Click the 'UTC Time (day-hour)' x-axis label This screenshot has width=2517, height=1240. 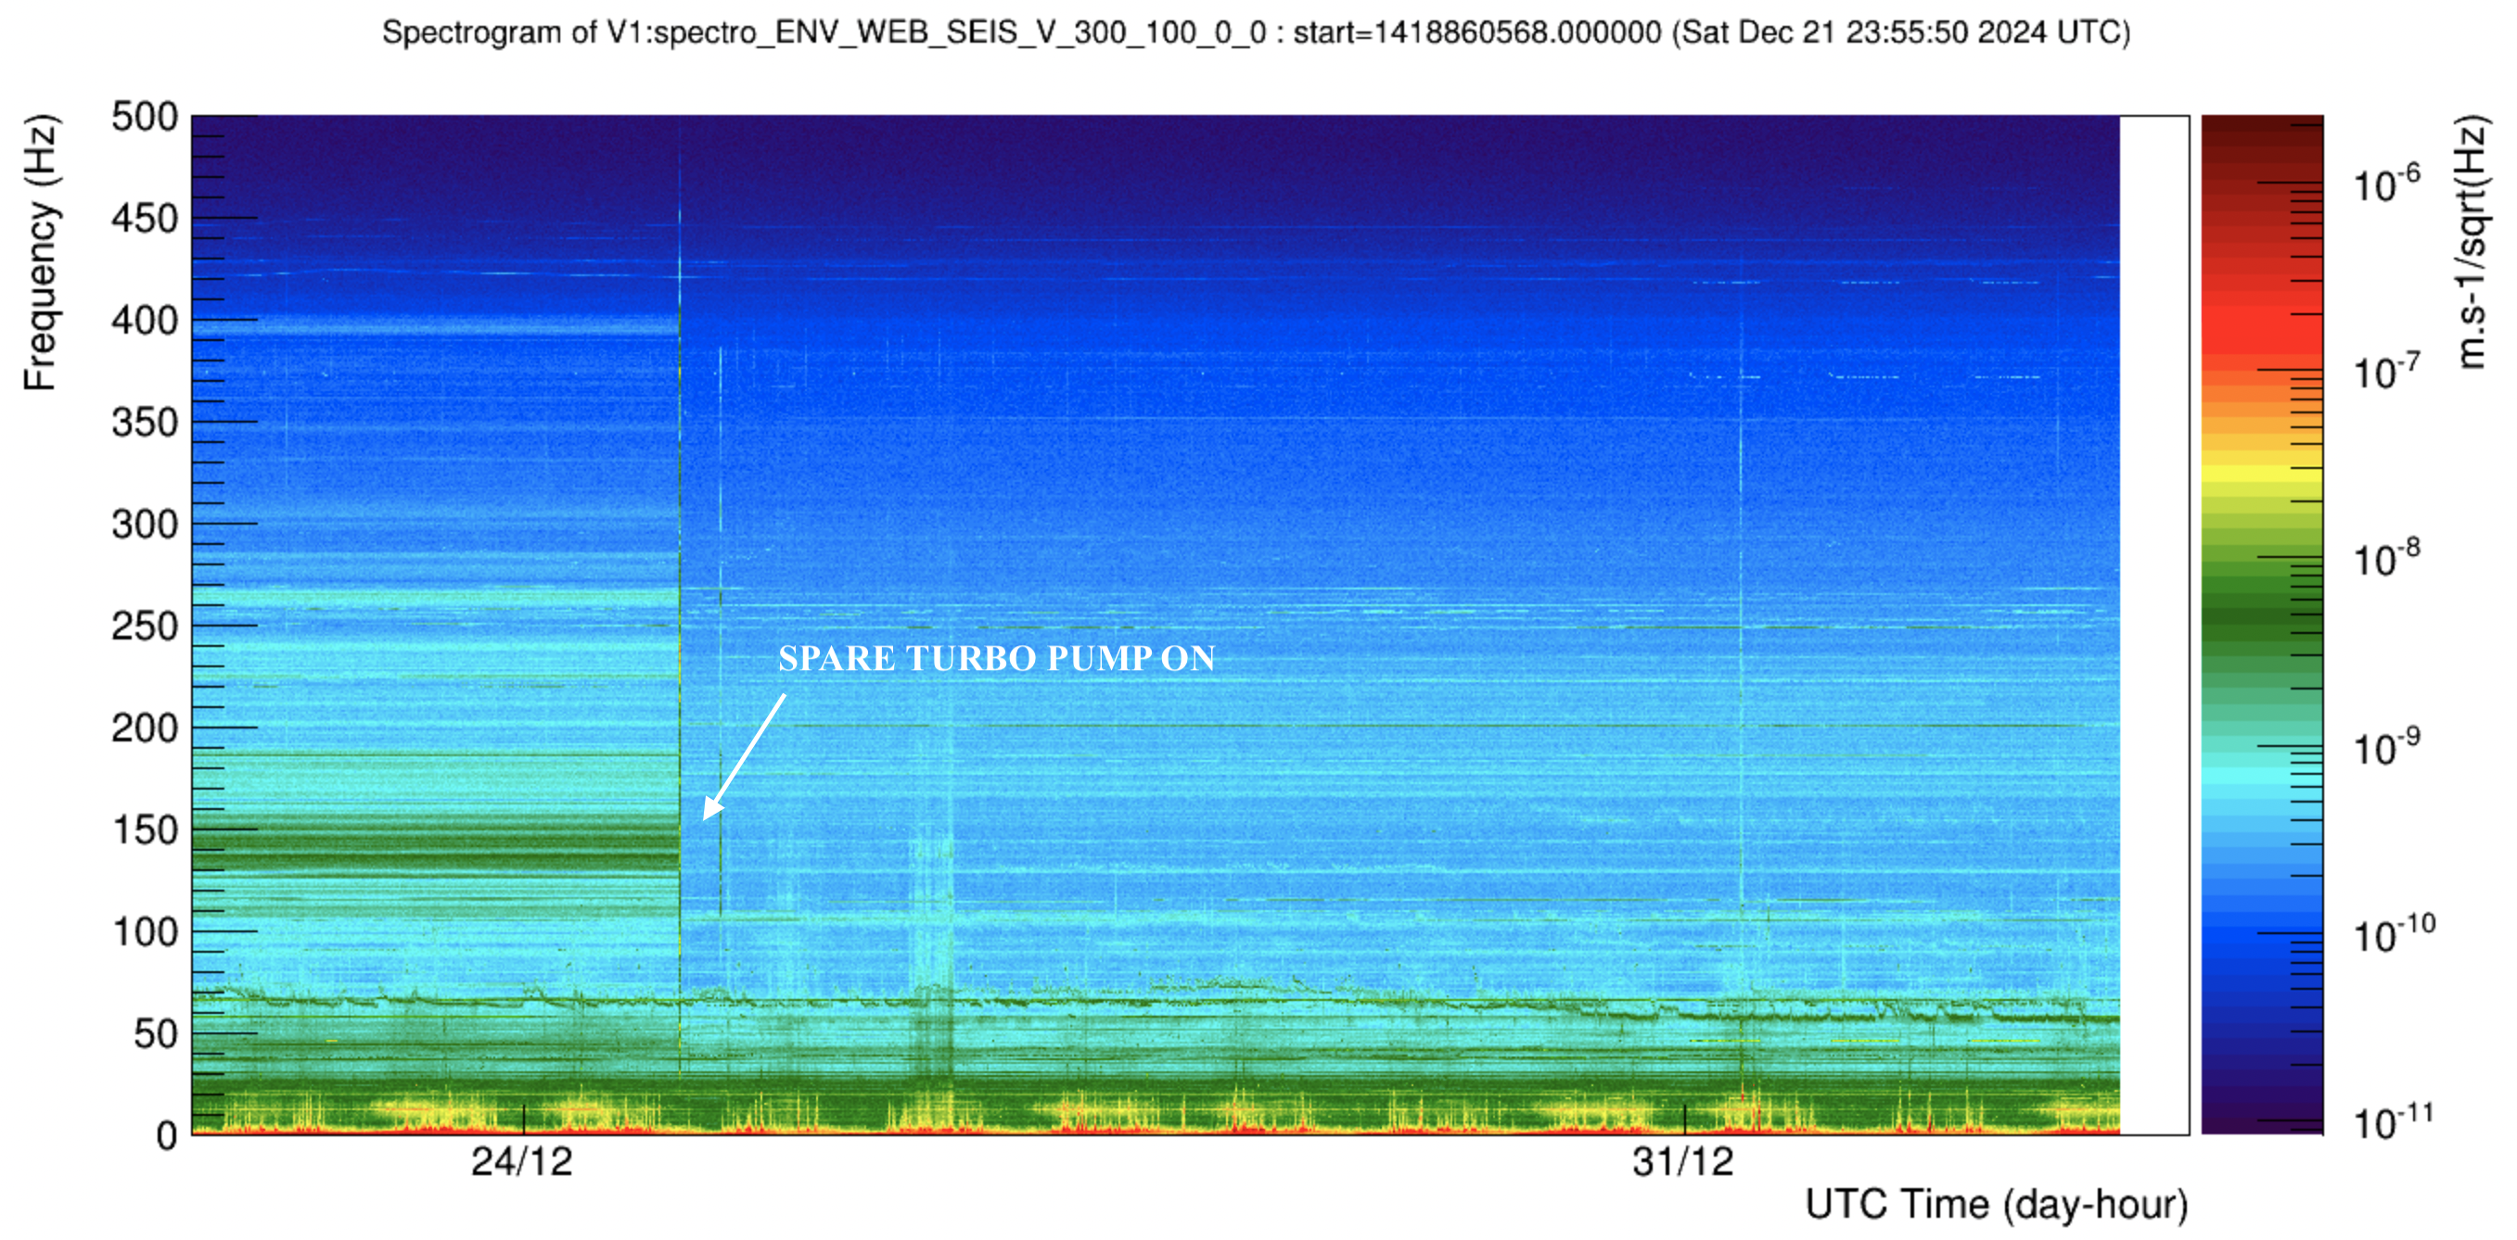pos(1995,1204)
